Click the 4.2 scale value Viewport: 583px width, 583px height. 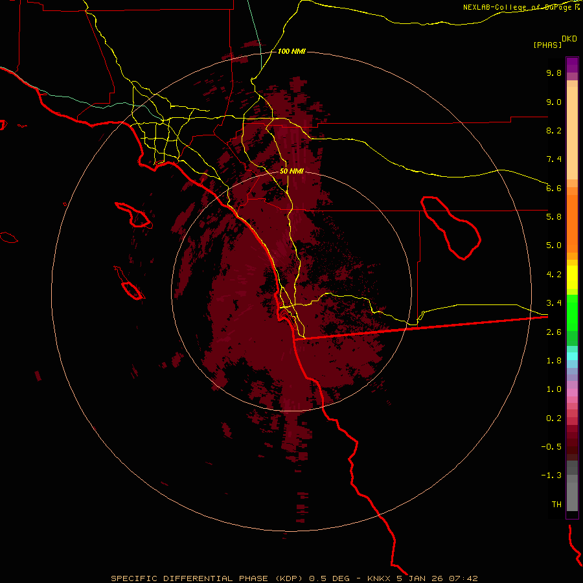pos(554,275)
